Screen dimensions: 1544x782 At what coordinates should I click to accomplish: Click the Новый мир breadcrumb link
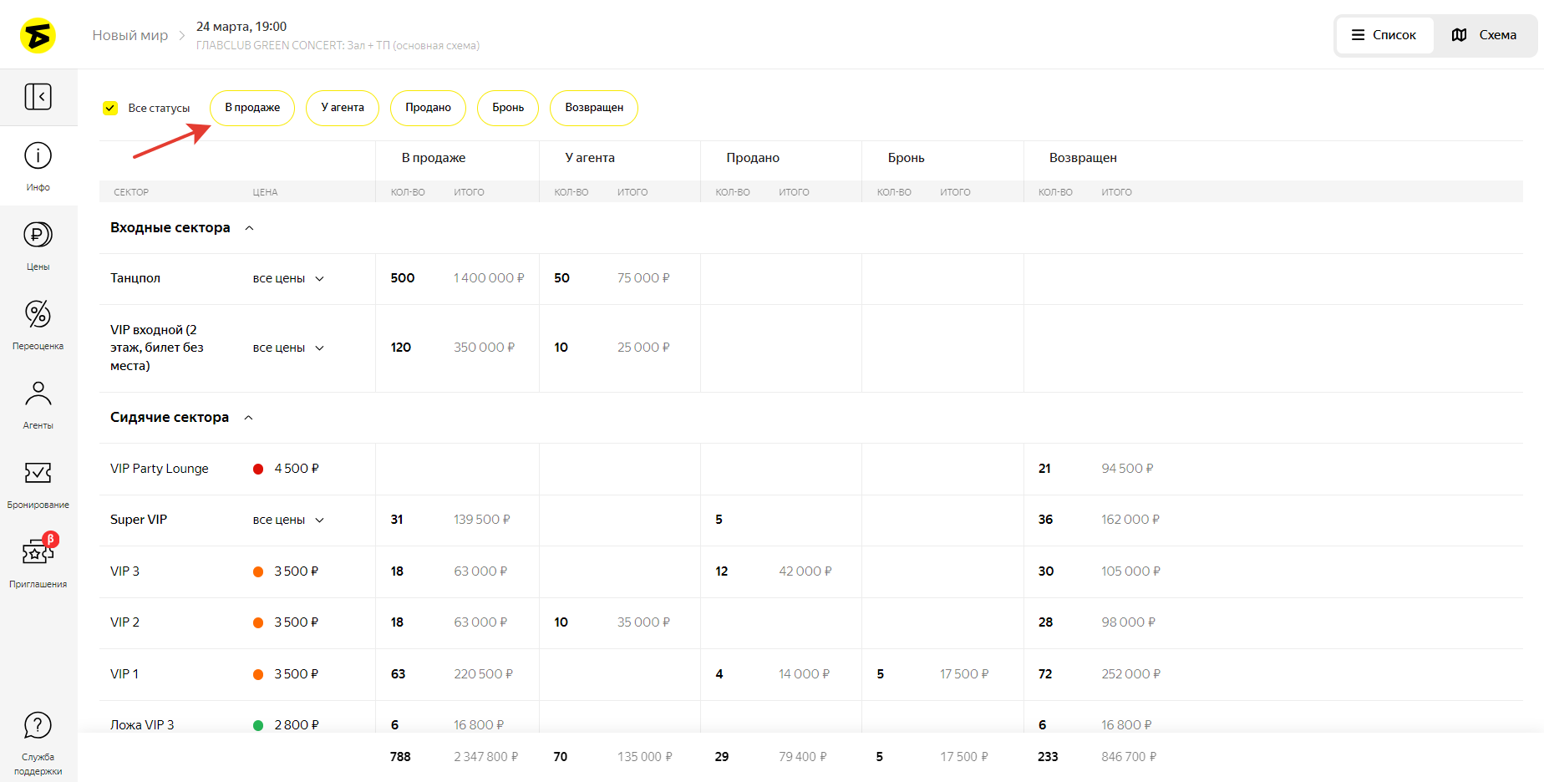[x=130, y=35]
